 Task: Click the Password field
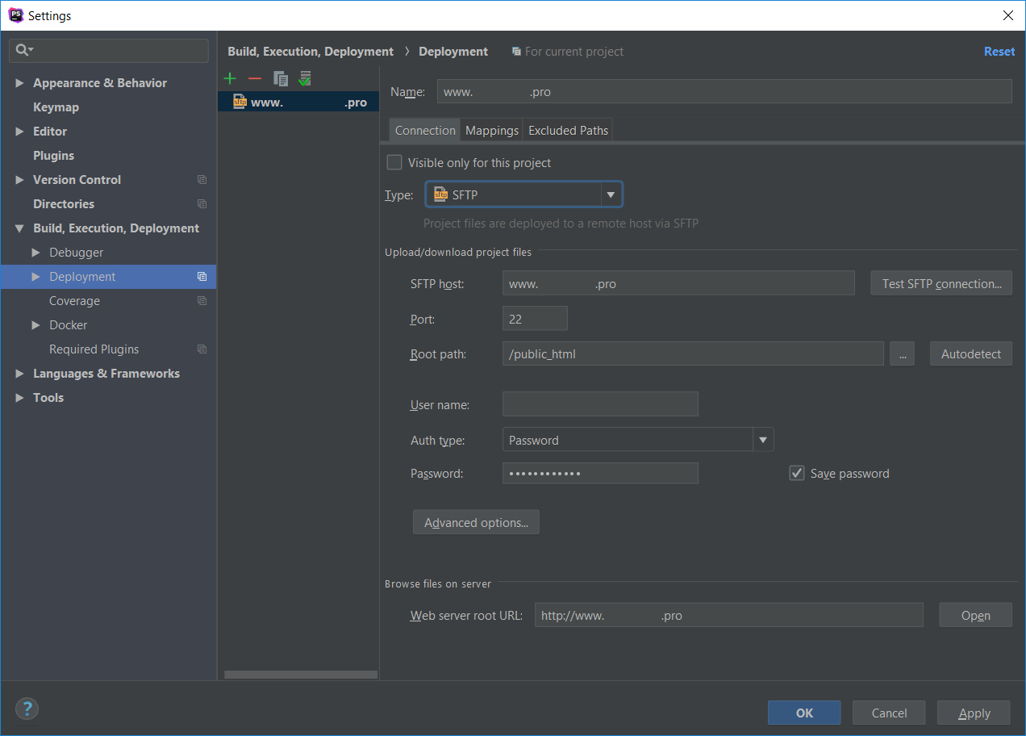[600, 473]
